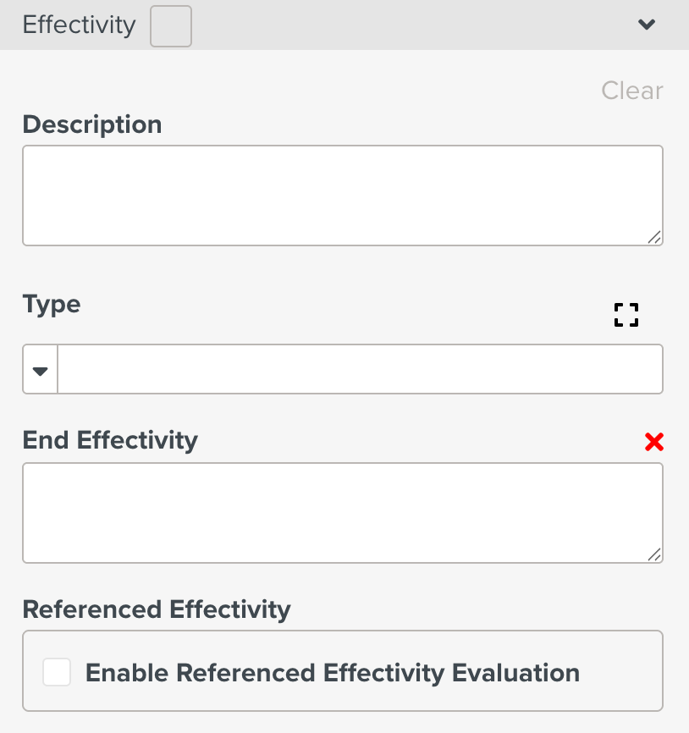Enable Referenced Effectivity Evaluation
The width and height of the screenshot is (689, 733).
pyautogui.click(x=57, y=672)
